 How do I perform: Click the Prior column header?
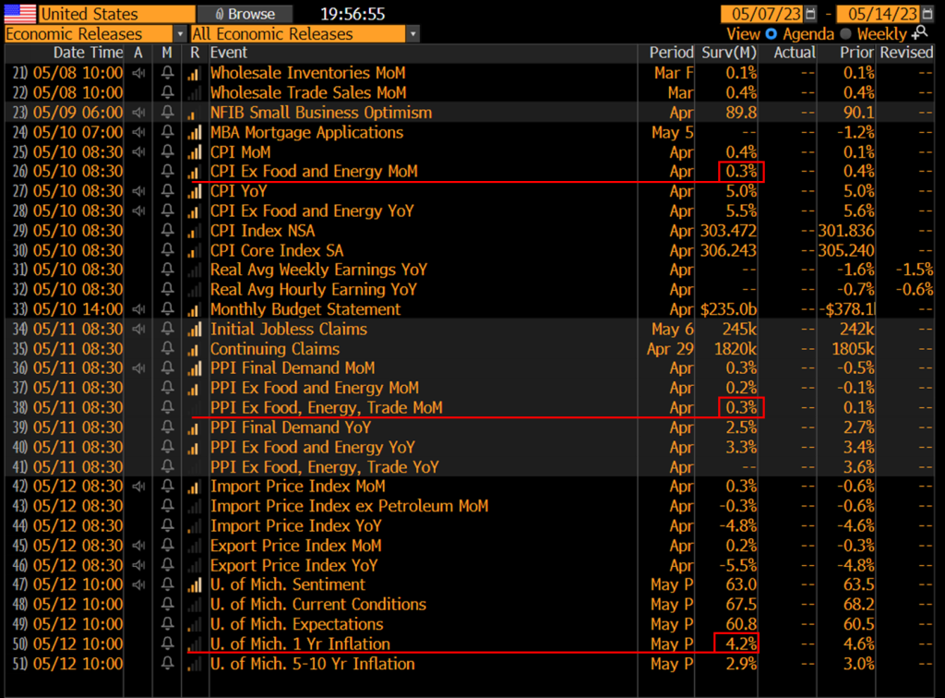856,53
